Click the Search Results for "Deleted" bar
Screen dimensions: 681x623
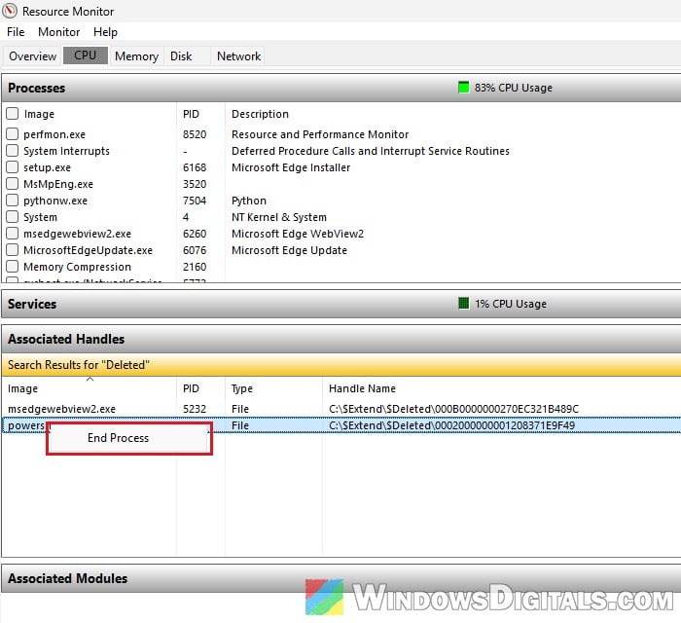click(340, 365)
